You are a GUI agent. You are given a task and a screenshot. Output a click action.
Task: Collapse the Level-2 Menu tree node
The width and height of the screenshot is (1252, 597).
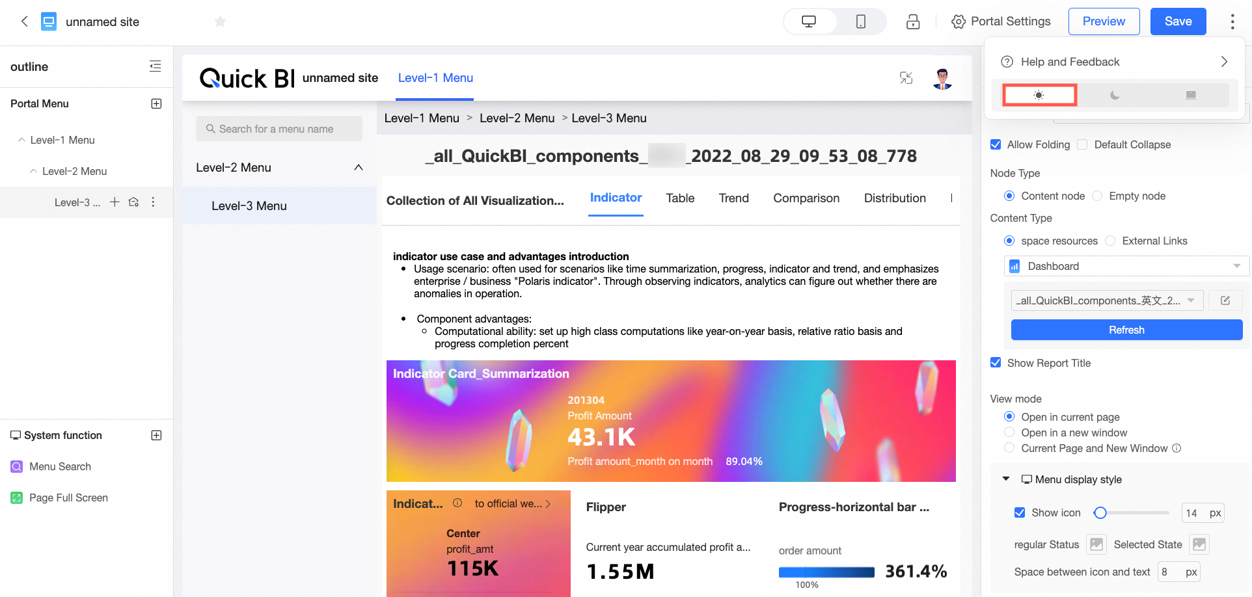33,171
